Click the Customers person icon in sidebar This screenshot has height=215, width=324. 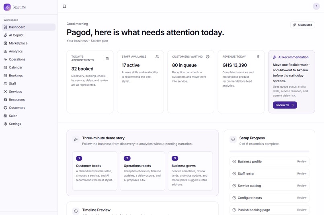(5, 108)
